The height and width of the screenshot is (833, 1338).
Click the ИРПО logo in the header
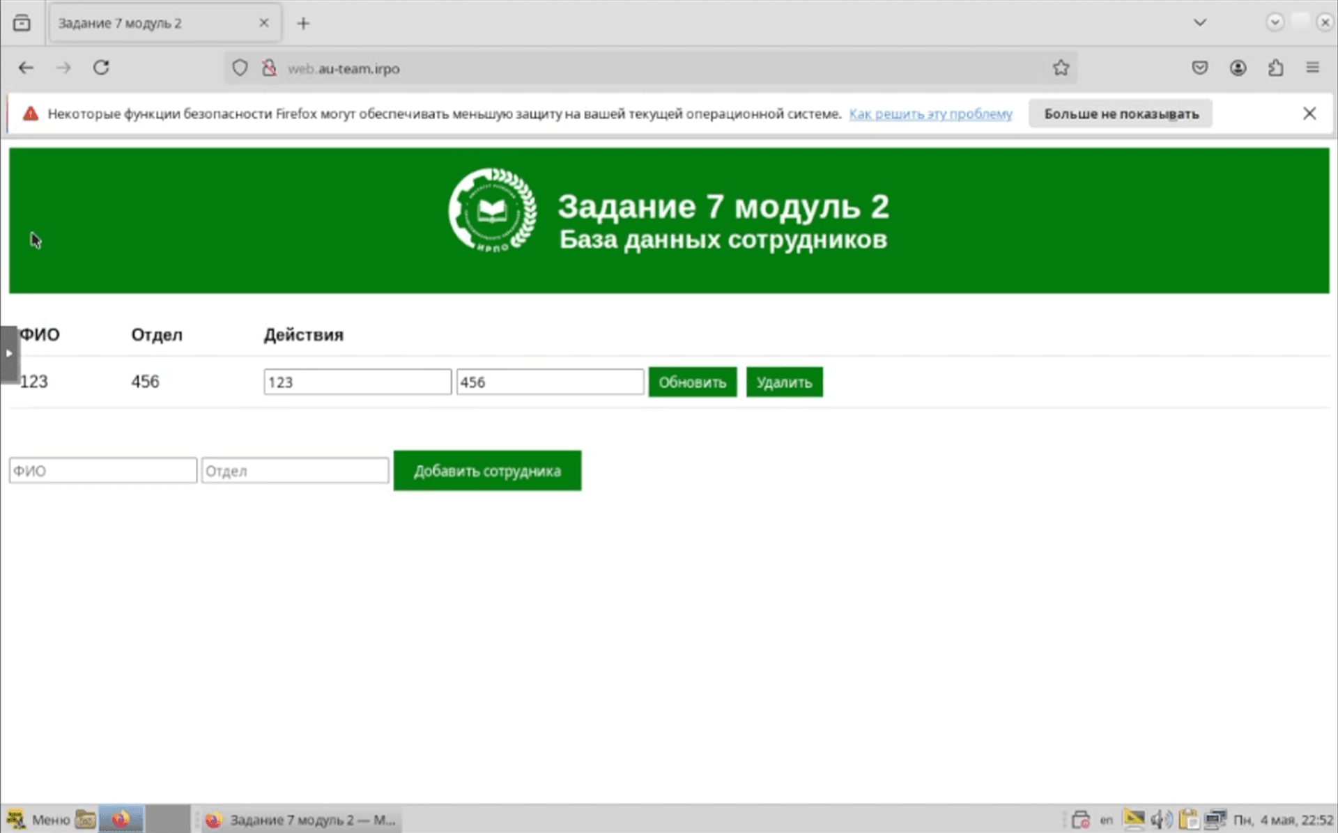tap(493, 210)
